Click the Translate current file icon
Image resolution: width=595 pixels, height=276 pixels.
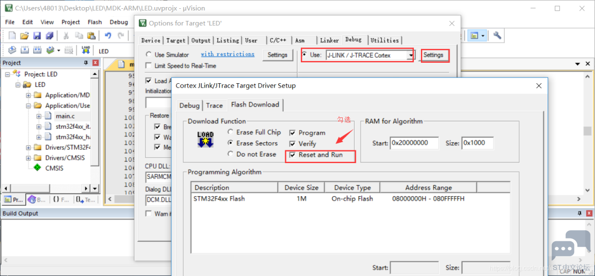click(x=12, y=50)
